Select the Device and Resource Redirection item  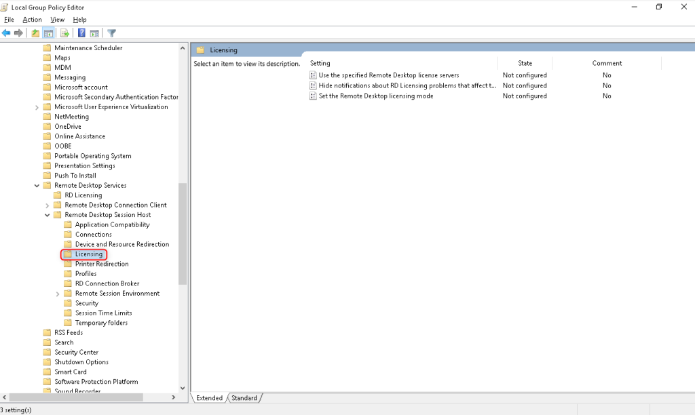coord(122,244)
